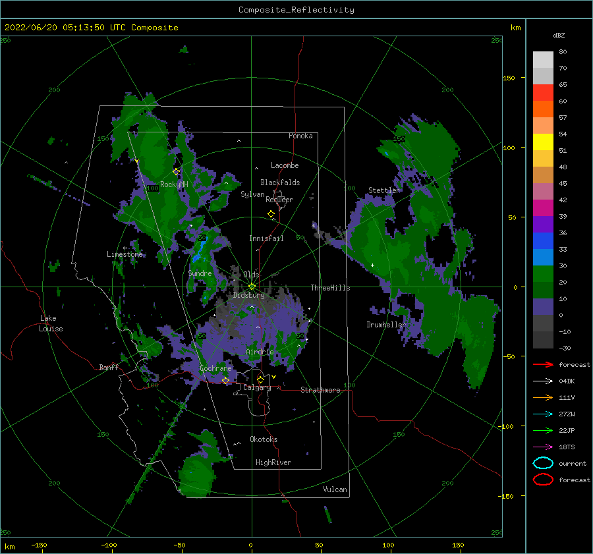This screenshot has height=554, width=593.
Task: Click the Didsbury label
Action: pos(248,294)
